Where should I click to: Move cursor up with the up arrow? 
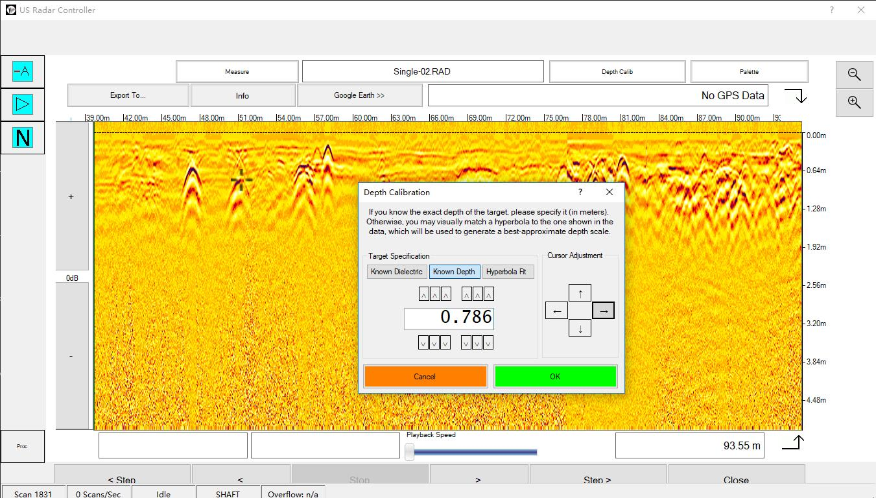pyautogui.click(x=580, y=293)
